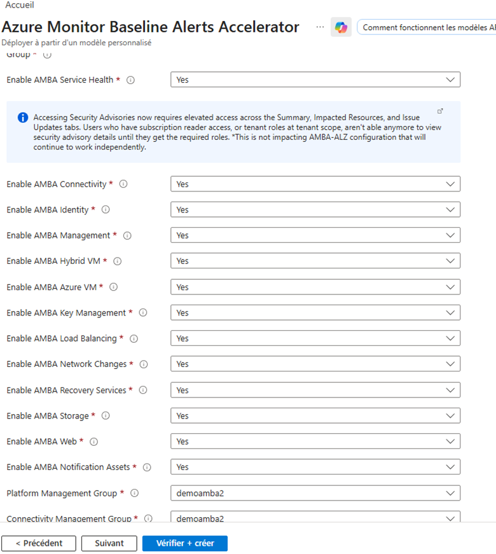Screen dimensions: 496x554
Task: Click info icon next to Enable AMBA Key Management
Action: click(143, 313)
